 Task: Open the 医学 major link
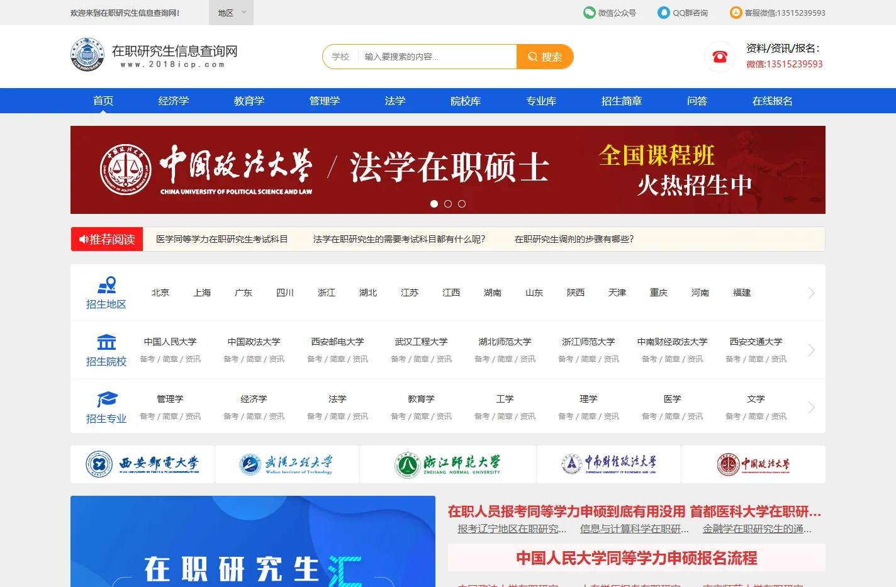[673, 399]
